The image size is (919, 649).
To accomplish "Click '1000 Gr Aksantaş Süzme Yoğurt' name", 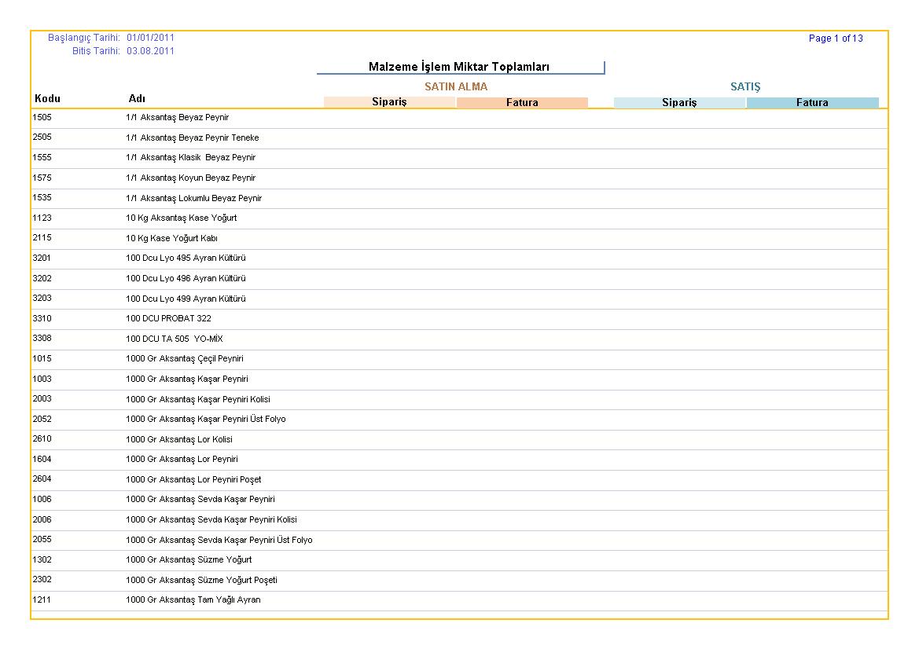I will 189,560.
